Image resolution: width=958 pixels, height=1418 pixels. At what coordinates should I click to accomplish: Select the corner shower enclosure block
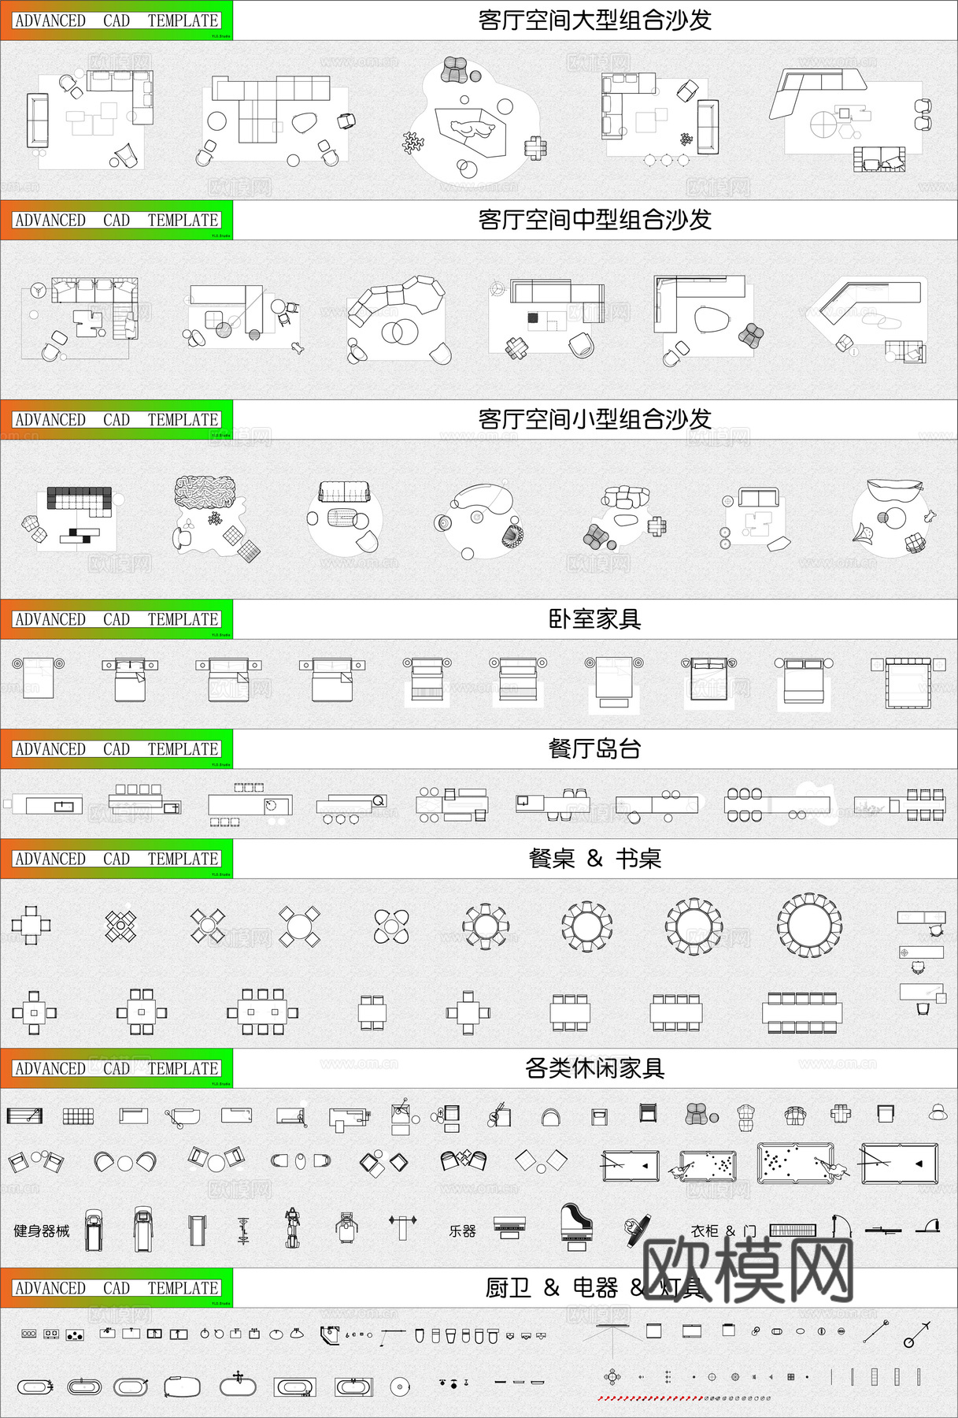coord(329,1334)
